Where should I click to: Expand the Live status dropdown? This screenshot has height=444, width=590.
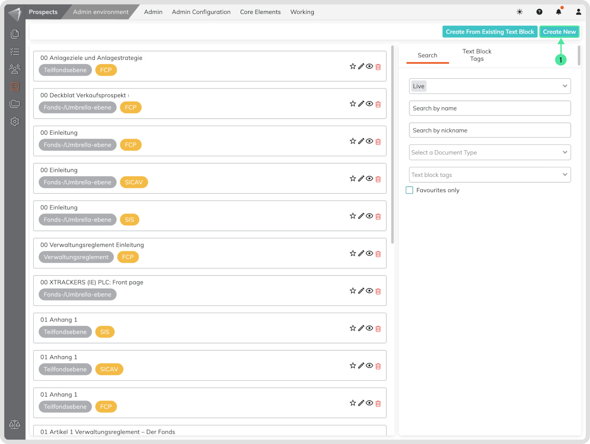pyautogui.click(x=490, y=86)
